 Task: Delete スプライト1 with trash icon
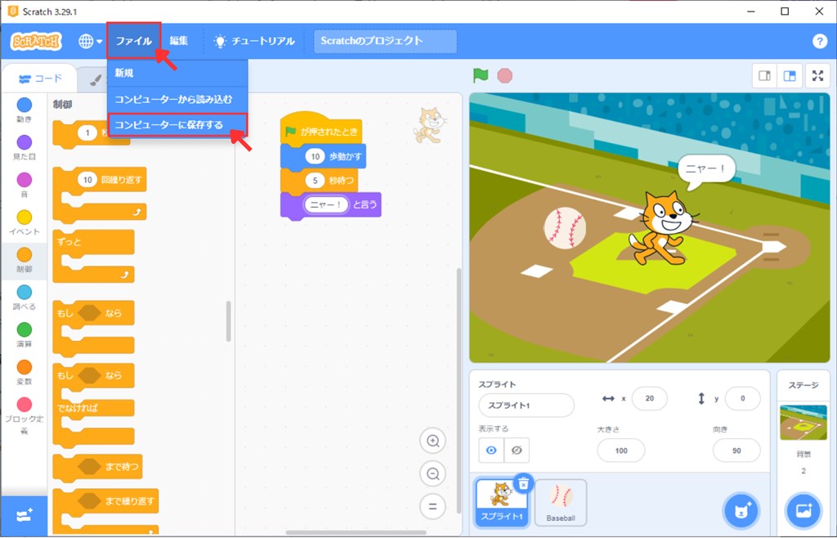[524, 483]
